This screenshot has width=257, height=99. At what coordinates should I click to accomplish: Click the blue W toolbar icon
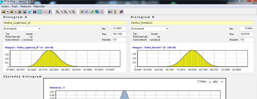point(30,12)
